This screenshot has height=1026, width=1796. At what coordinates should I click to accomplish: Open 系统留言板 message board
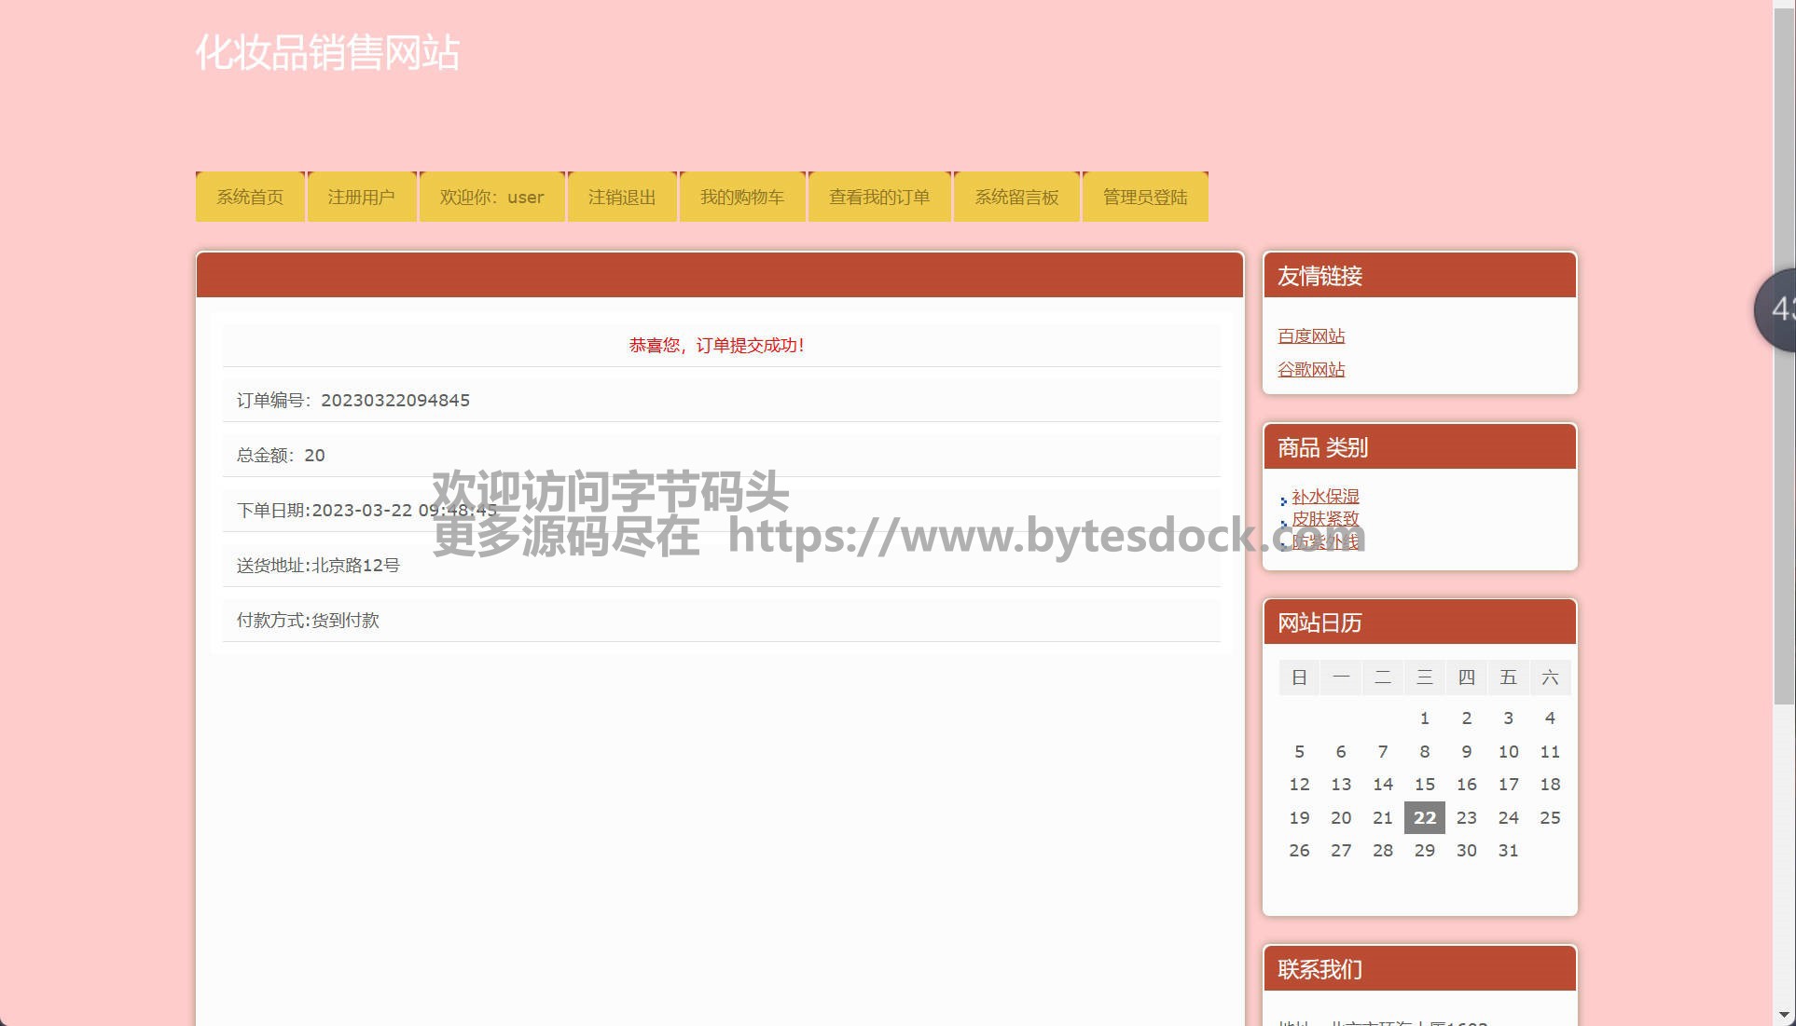tap(1015, 198)
